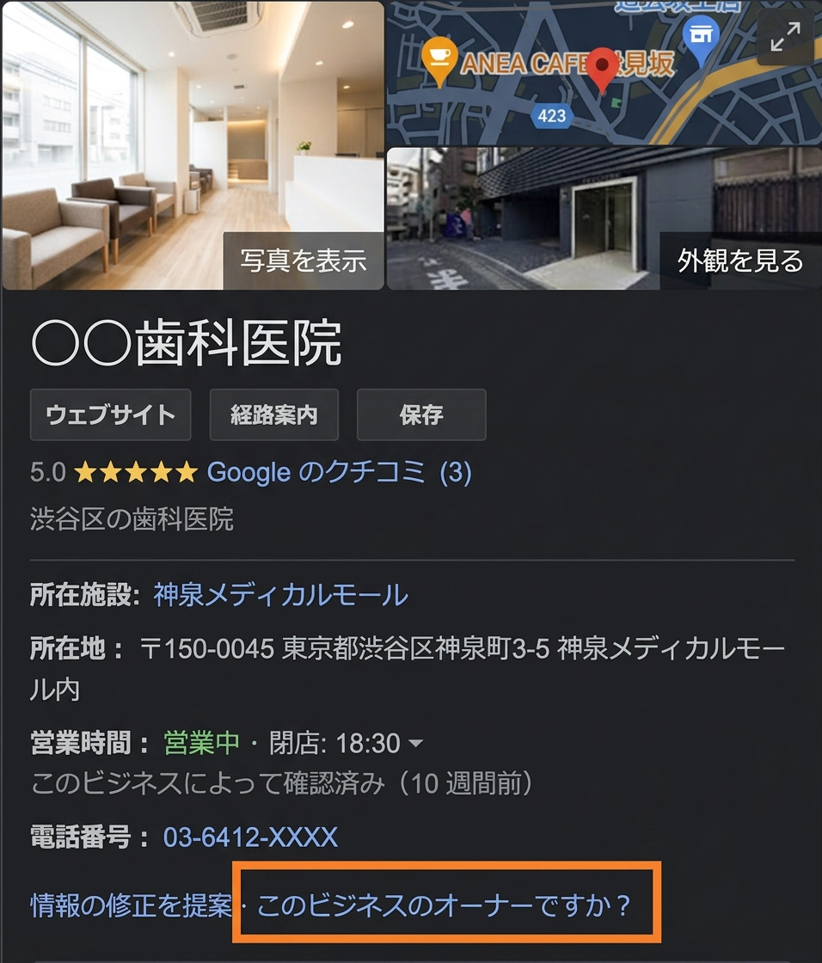This screenshot has width=822, height=963.
Task: Open the 神泉メディカルモール facility link
Action: (281, 594)
